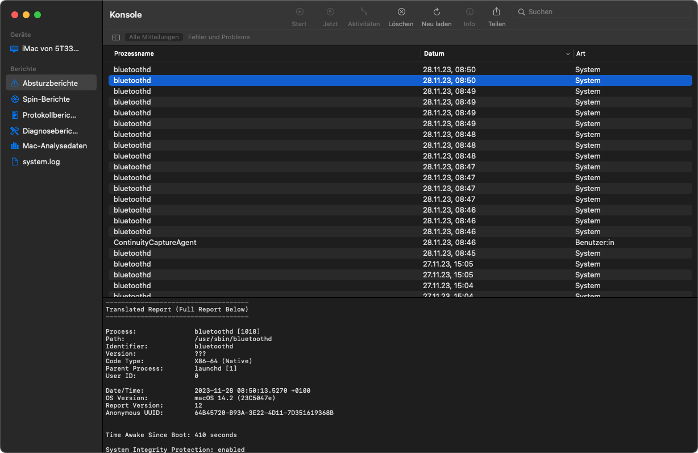The height and width of the screenshot is (453, 698).
Task: Select the ContinuityCaptureAgent crash report row
Action: (155, 243)
